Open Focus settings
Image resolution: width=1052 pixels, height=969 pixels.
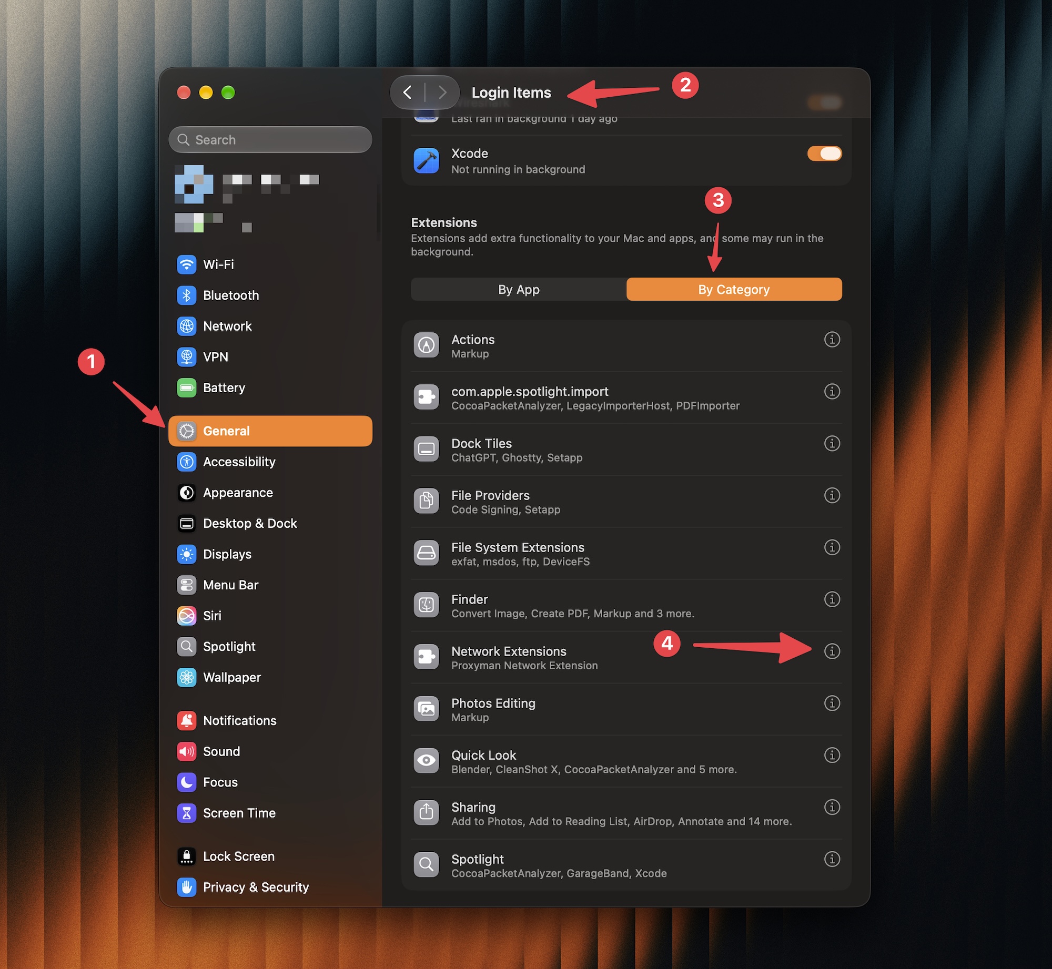click(x=270, y=782)
